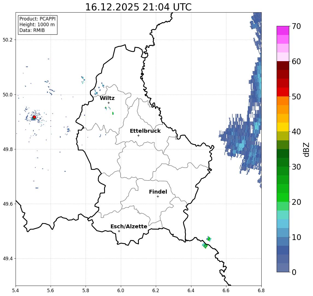This screenshot has height=296, width=313.
Task: Click the gray-blue 0 dBZ colorbar segment
Action: [283, 268]
